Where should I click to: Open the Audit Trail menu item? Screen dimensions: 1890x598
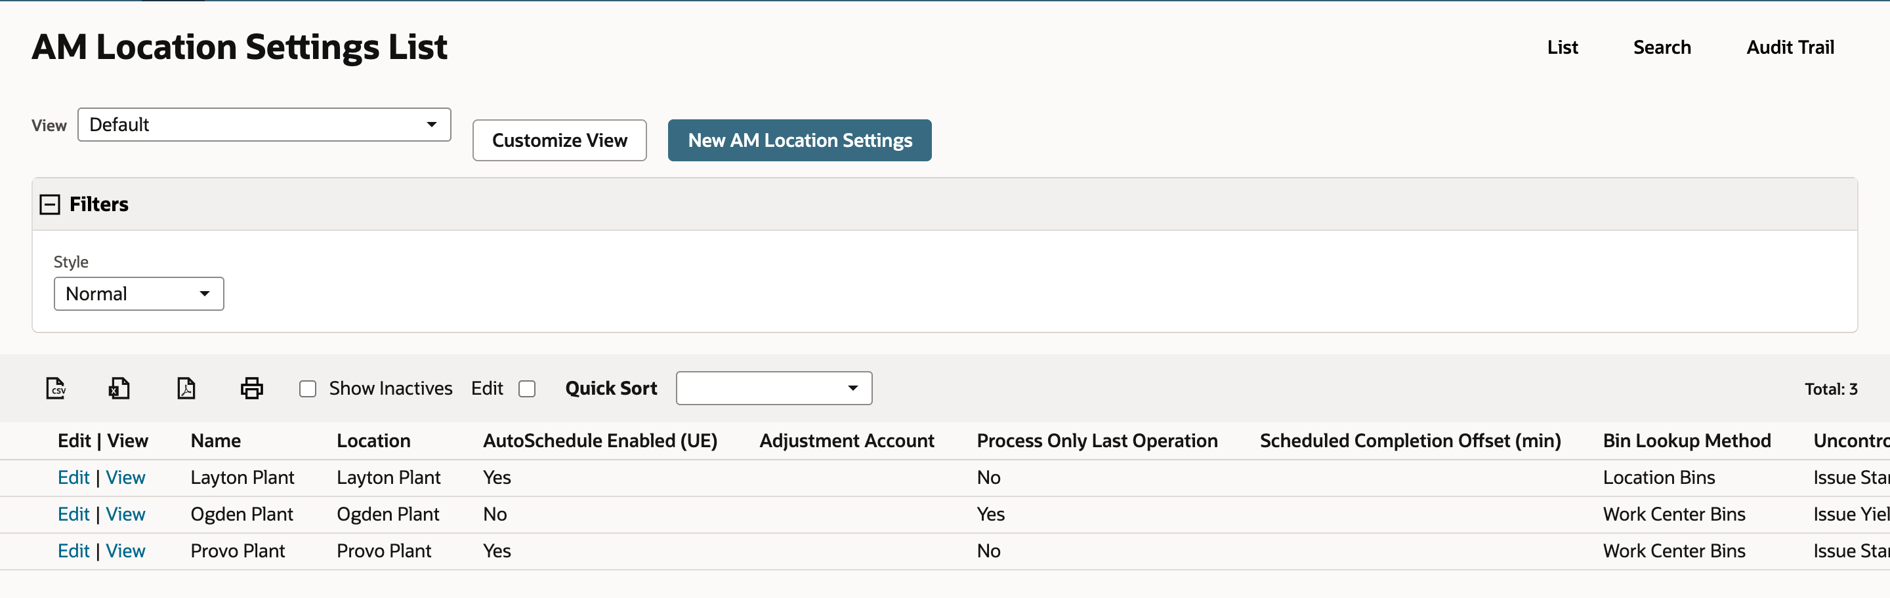pos(1790,48)
